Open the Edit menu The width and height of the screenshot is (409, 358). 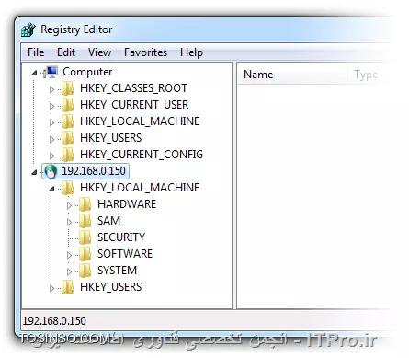tap(66, 52)
